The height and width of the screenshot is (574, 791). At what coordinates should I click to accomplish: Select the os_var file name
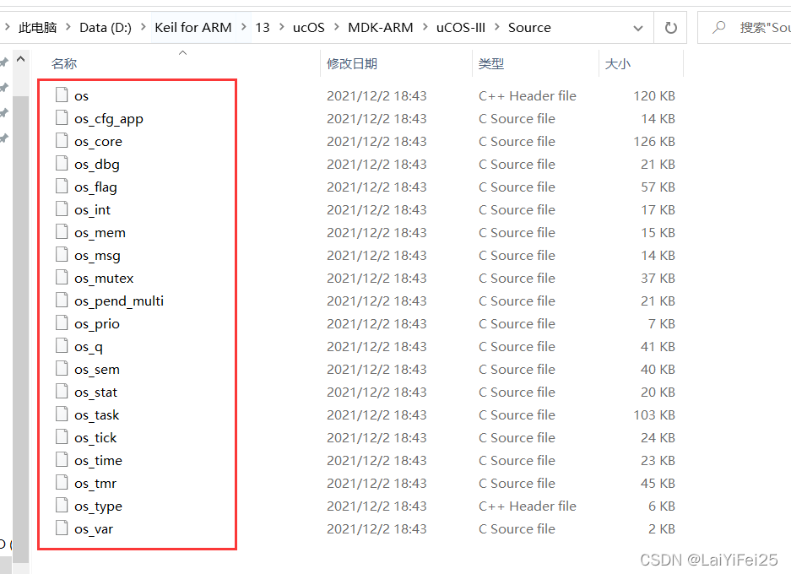point(94,529)
